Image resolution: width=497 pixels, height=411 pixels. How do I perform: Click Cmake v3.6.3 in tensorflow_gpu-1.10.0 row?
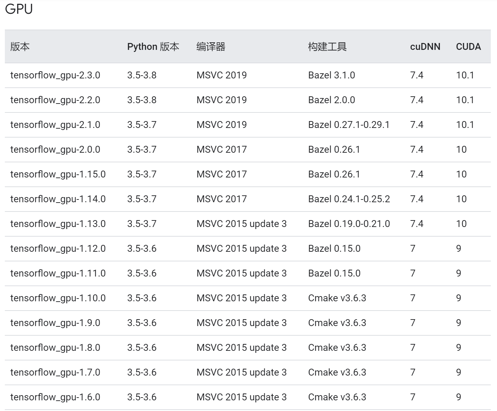[x=337, y=298]
